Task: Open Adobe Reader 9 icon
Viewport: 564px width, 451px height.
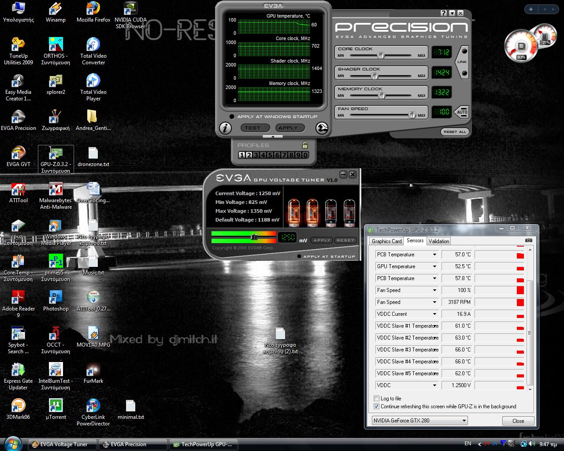Action: coord(19,304)
